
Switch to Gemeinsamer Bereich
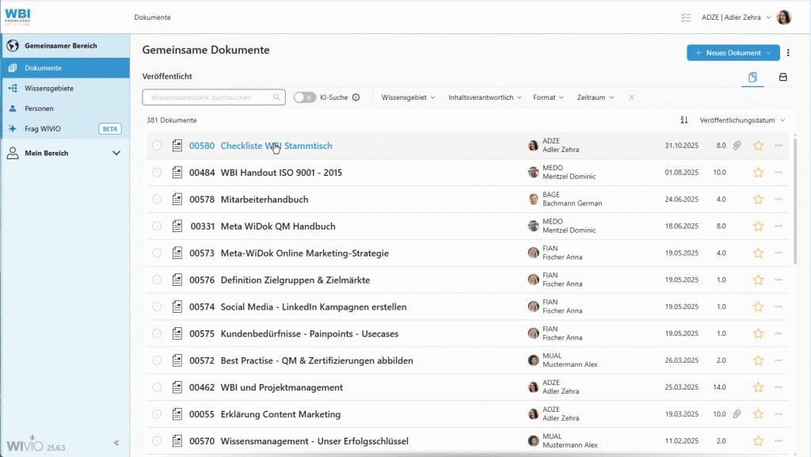point(59,46)
